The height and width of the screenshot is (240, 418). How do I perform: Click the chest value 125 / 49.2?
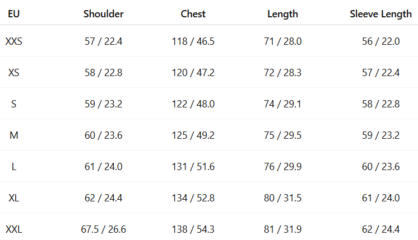[x=193, y=135]
